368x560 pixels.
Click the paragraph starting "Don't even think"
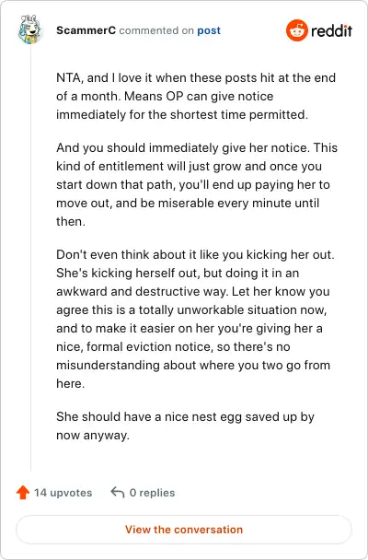[x=195, y=319]
